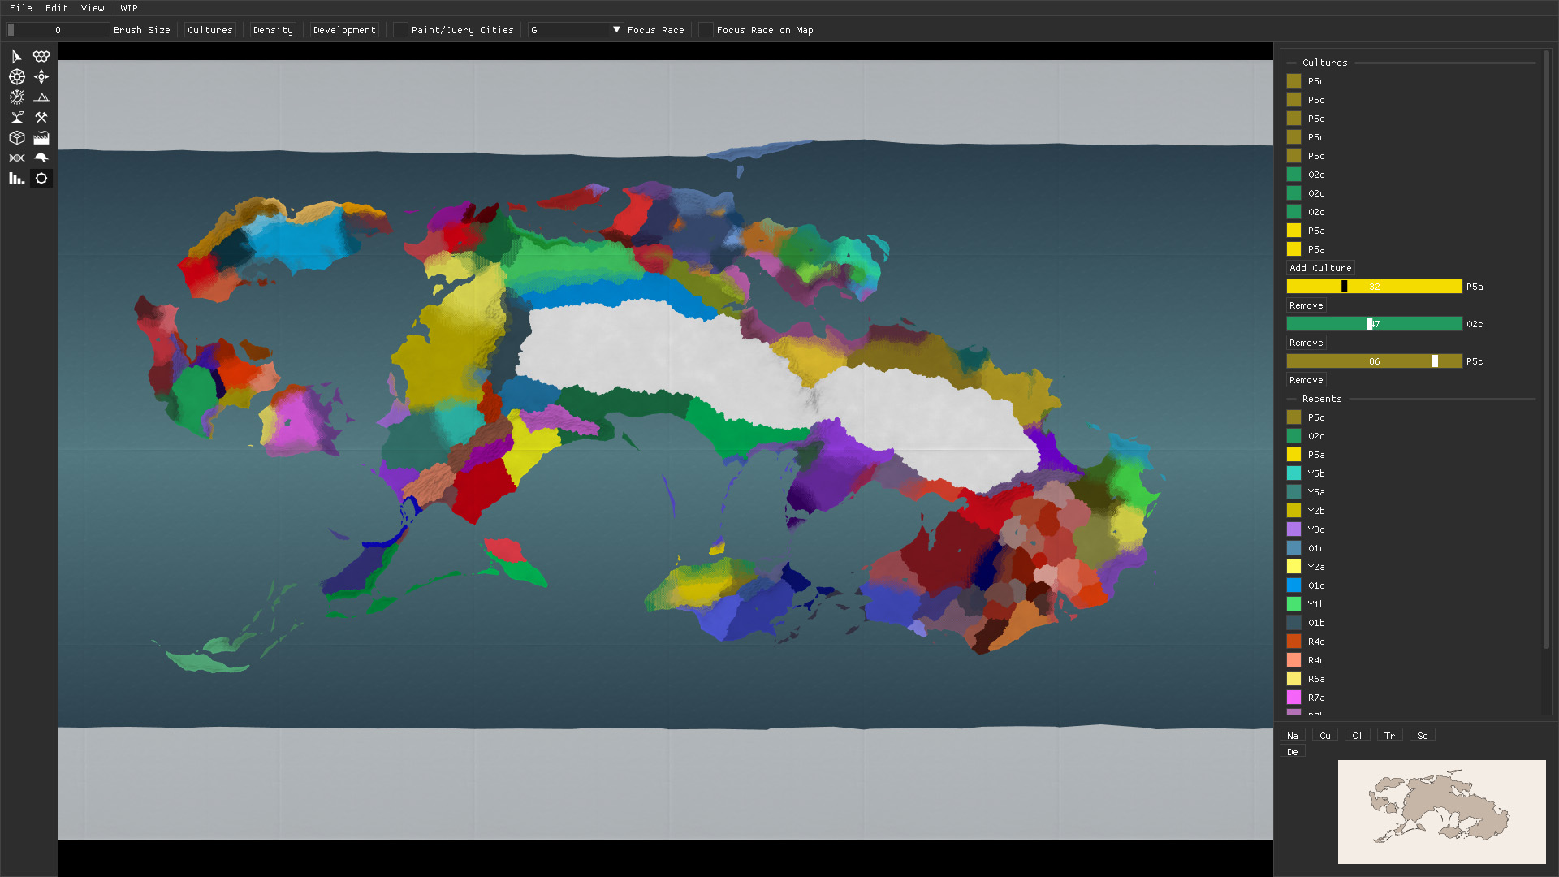Toggle the Paint/Query Cities checkbox
Screen dimensions: 1559x877
400,30
